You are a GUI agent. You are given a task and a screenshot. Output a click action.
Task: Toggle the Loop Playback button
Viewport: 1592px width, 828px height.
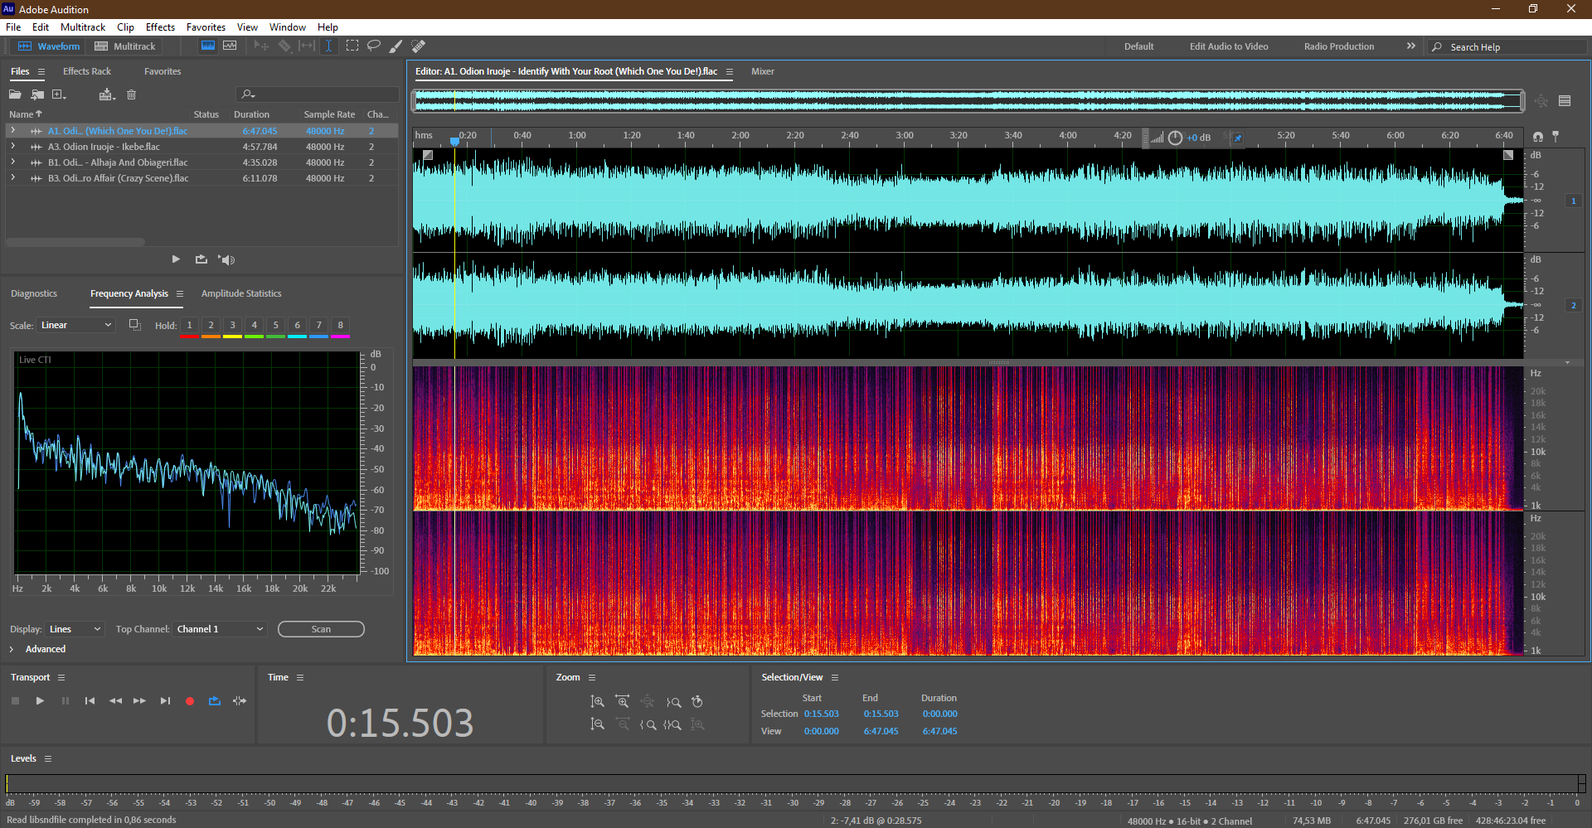pos(215,701)
